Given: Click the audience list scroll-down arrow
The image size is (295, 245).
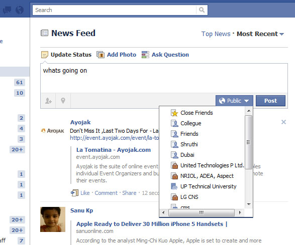Looking at the screenshot, I should (x=249, y=204).
